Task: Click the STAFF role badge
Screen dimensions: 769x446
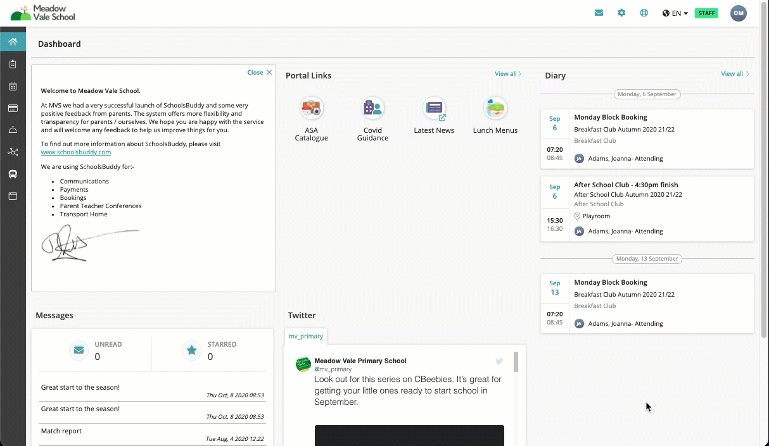Action: [x=706, y=13]
